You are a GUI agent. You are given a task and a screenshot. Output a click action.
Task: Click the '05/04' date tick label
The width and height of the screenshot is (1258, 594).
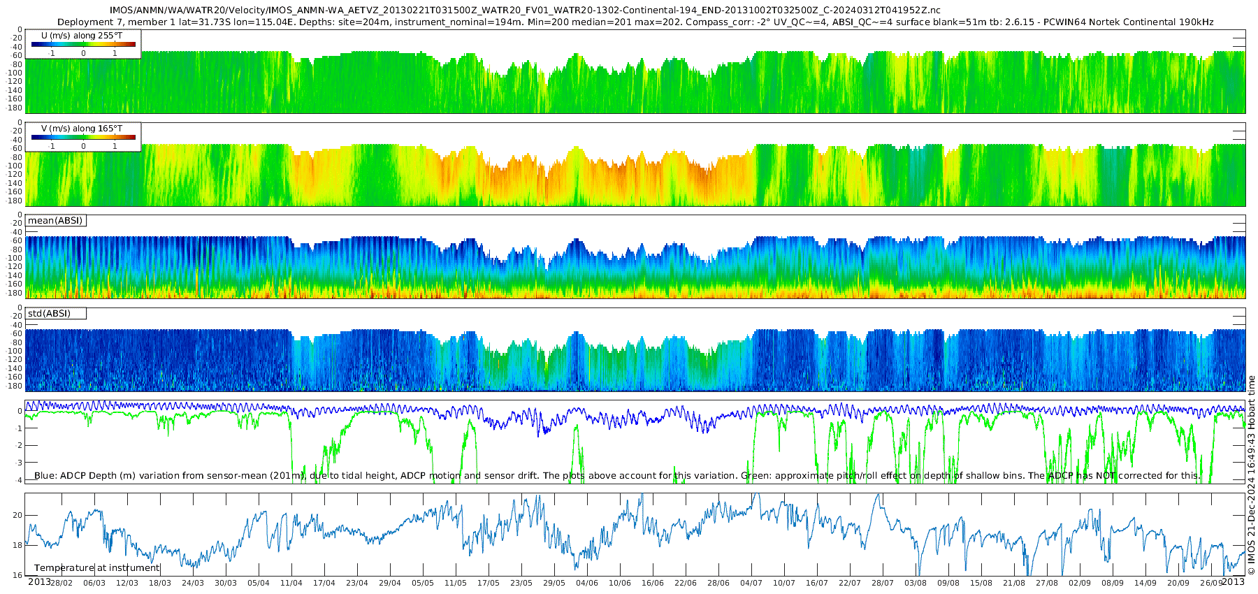pyautogui.click(x=259, y=583)
